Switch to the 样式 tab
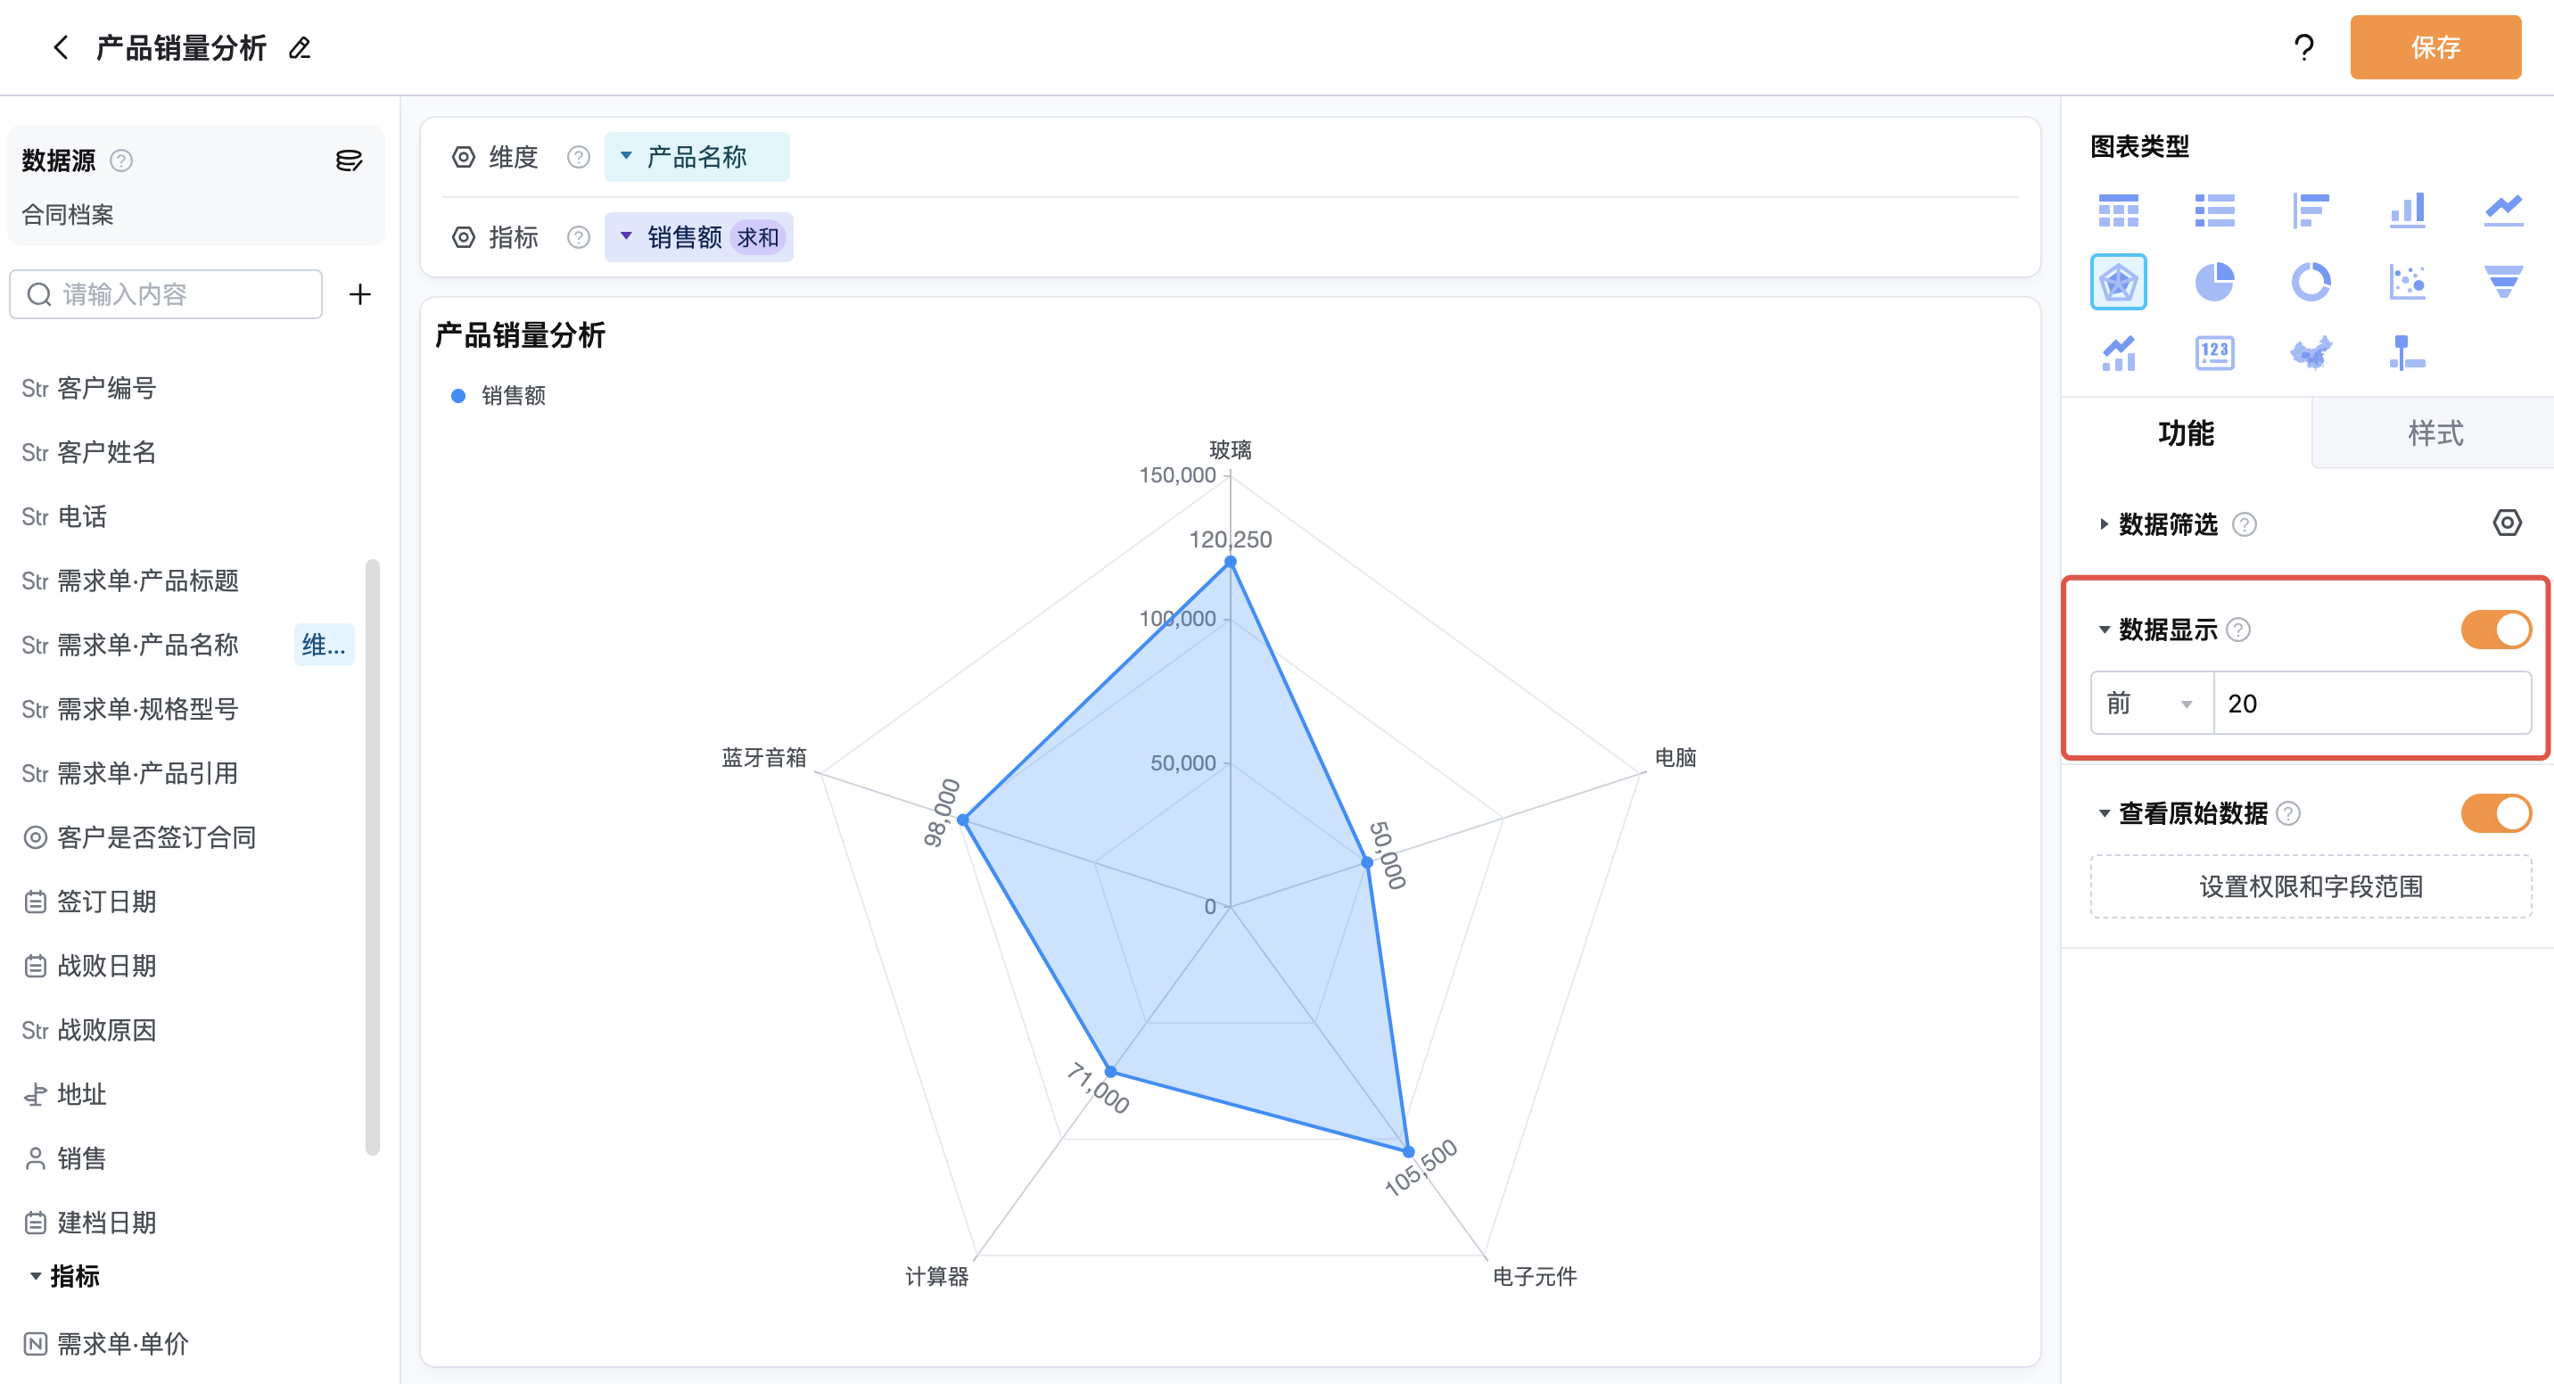This screenshot has width=2554, height=1384. (2434, 433)
